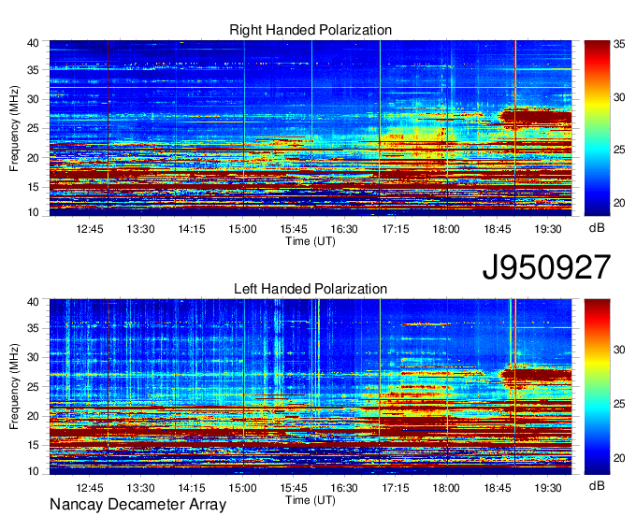
Task: Click 18:00 on the right-handed time axis
Action: click(446, 229)
